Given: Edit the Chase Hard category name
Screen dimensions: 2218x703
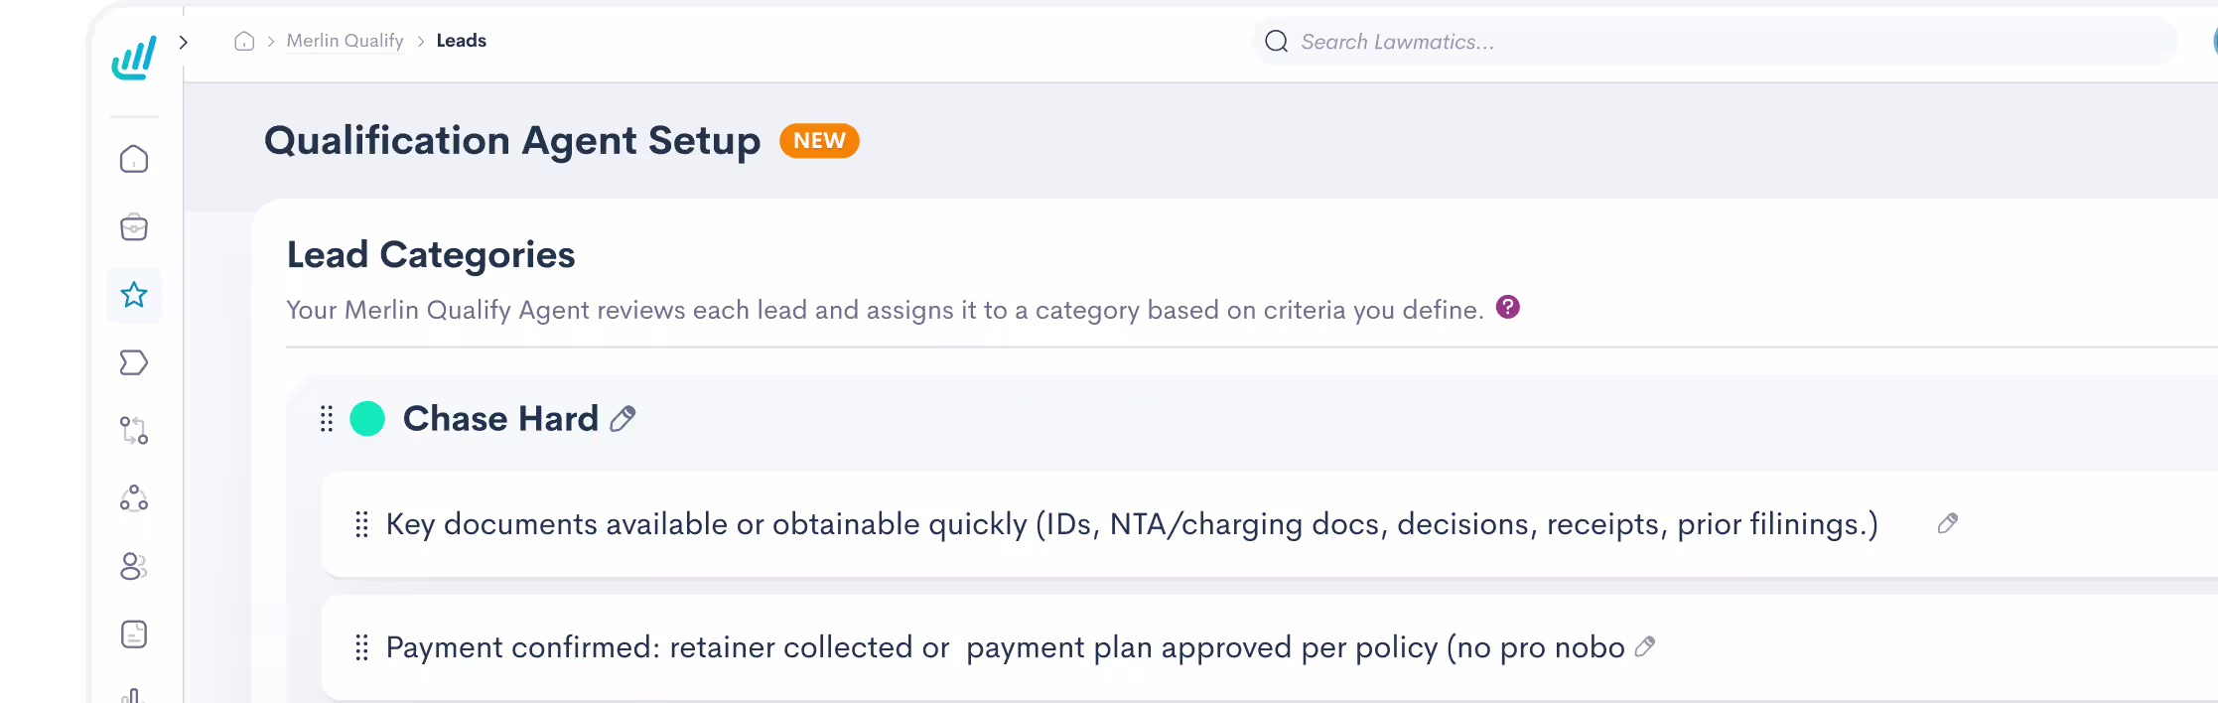Looking at the screenshot, I should tap(623, 419).
